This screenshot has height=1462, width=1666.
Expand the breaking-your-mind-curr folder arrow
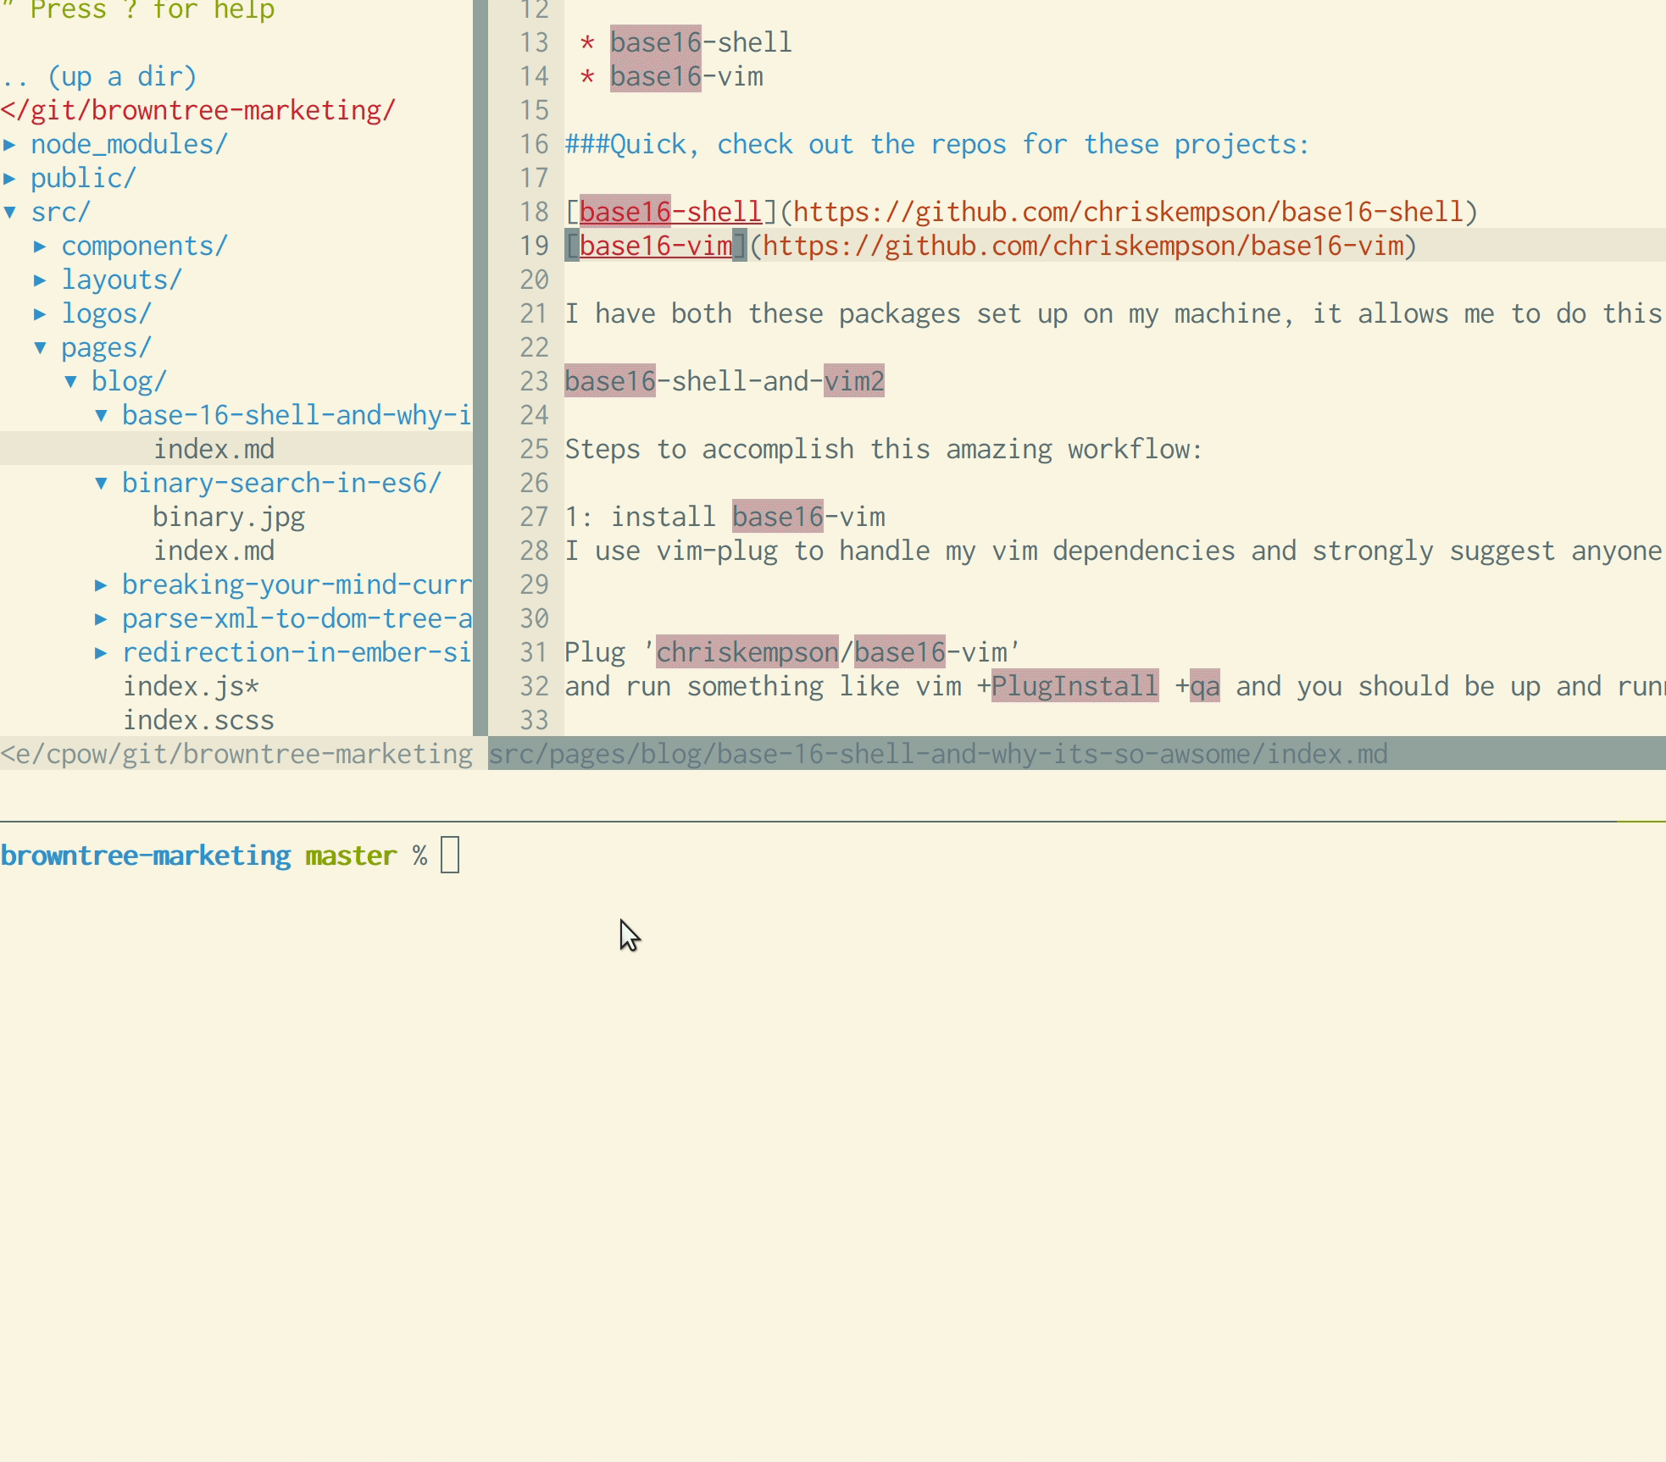coord(102,585)
